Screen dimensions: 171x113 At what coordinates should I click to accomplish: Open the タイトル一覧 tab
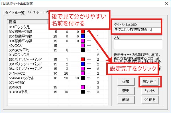pyautogui.click(x=15, y=13)
